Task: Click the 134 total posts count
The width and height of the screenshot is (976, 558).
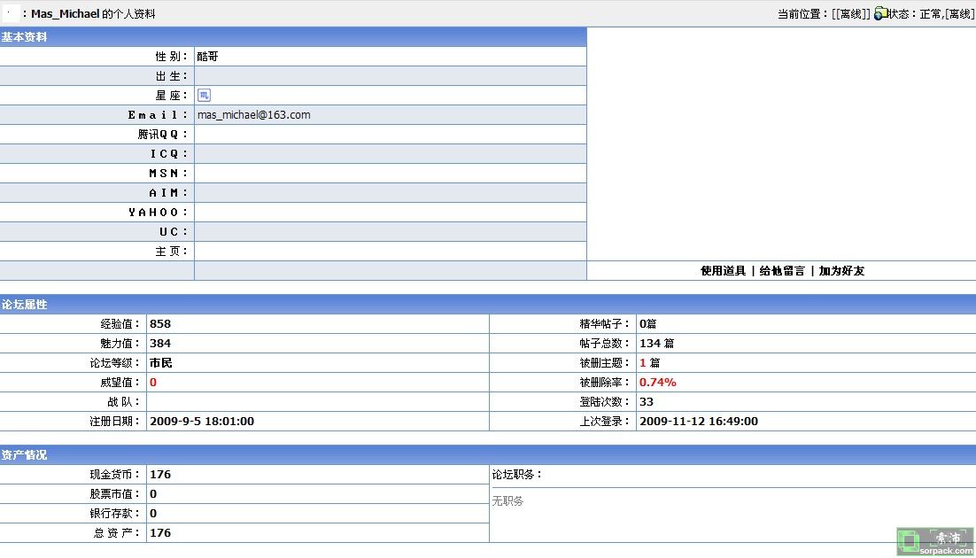Action: click(650, 344)
